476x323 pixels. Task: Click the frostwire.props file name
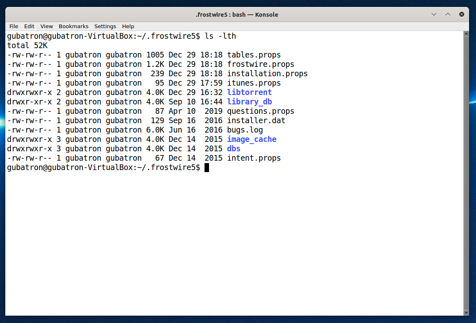(260, 64)
